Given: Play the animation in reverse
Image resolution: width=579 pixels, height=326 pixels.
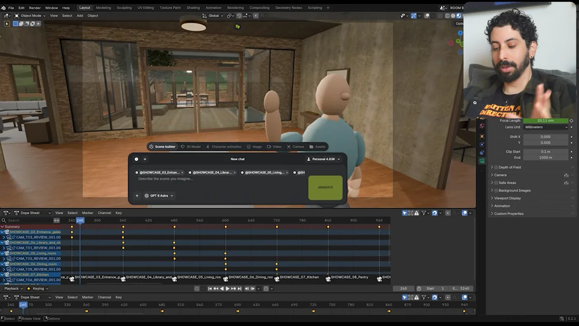Looking at the screenshot, I should [x=222, y=288].
